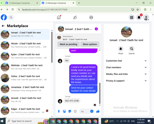Send a voice clip with the microphone
Screen dimensions: 154x124
click(59, 111)
